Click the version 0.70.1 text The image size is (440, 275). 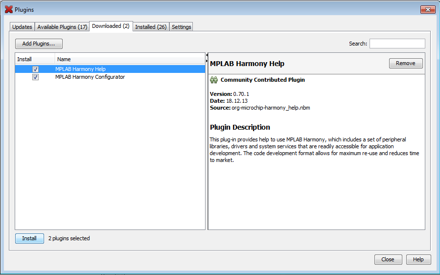point(241,94)
